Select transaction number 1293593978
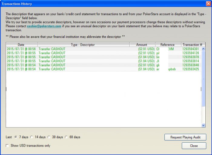The image size is (212, 155). coord(190,57)
